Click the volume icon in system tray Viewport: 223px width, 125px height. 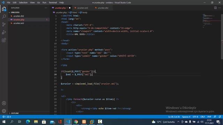(x=202, y=122)
